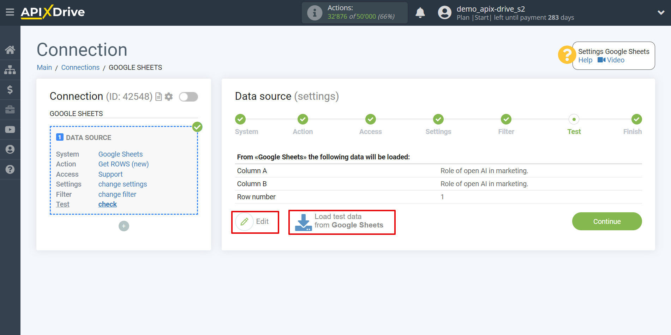671x335 pixels.
Task: Go to Main breadcrumb
Action: [x=44, y=67]
